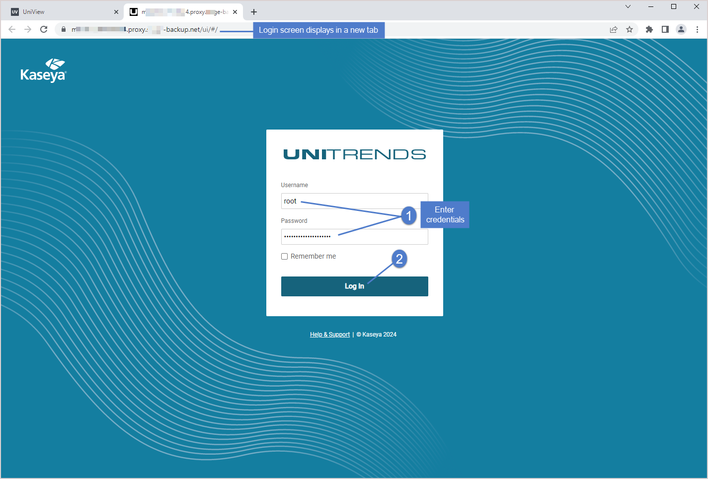This screenshot has height=479, width=708.
Task: Click the Unitrends logo
Action: pos(355,154)
